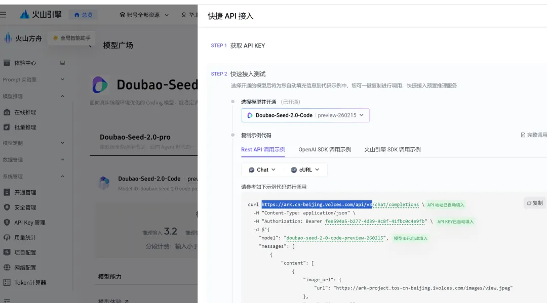
Task: Click the STEP 1 获取 API KEY heading
Action: [x=238, y=46]
